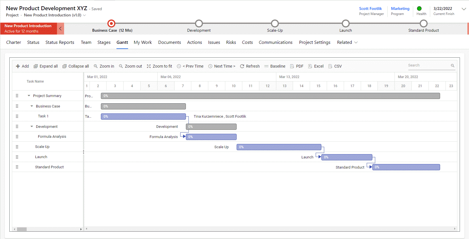Export the Gantt to Excel
Screen dimensions: 469x239
pyautogui.click(x=316, y=66)
